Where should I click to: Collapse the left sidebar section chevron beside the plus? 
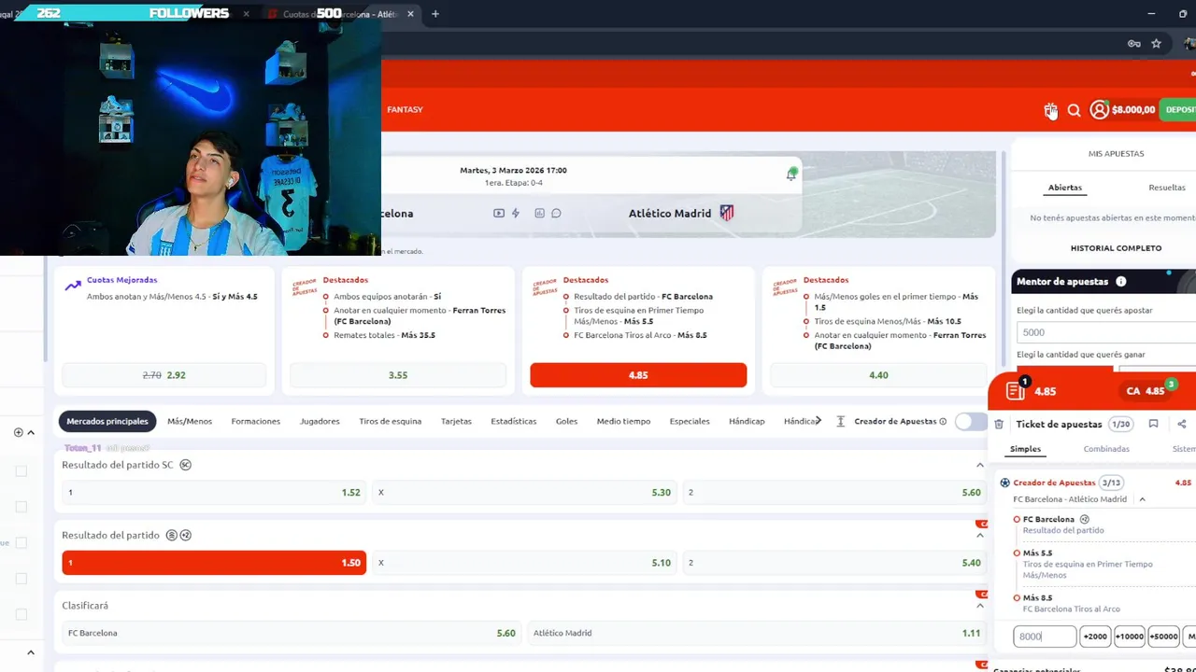click(x=31, y=432)
